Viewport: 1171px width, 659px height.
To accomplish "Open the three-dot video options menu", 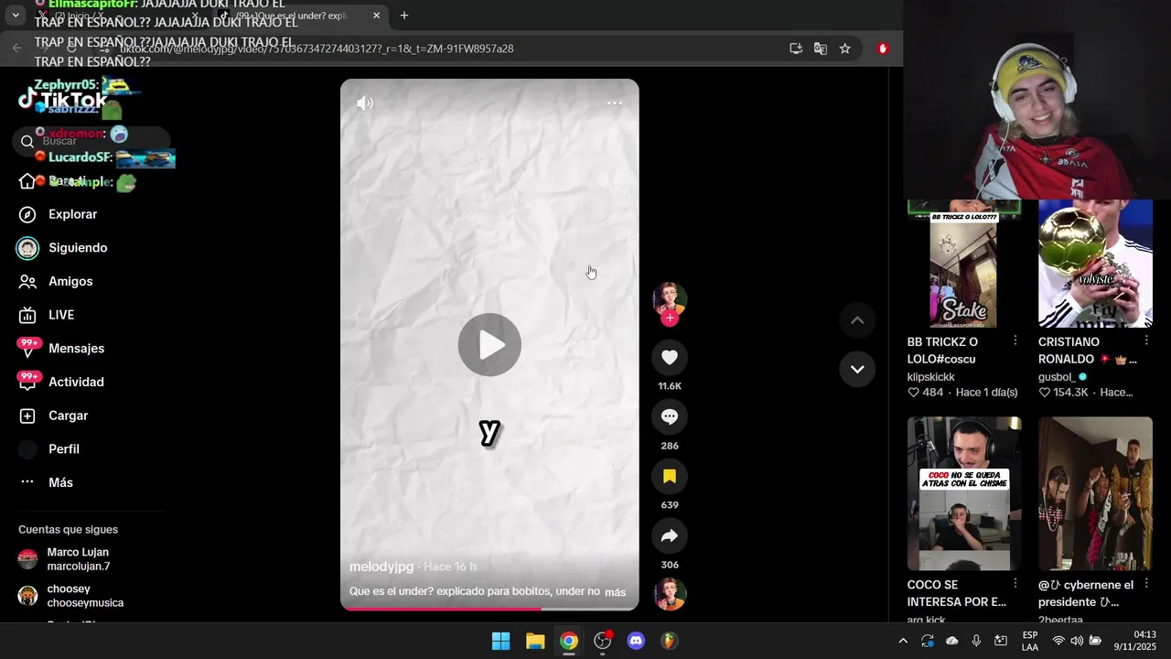I will pos(615,103).
